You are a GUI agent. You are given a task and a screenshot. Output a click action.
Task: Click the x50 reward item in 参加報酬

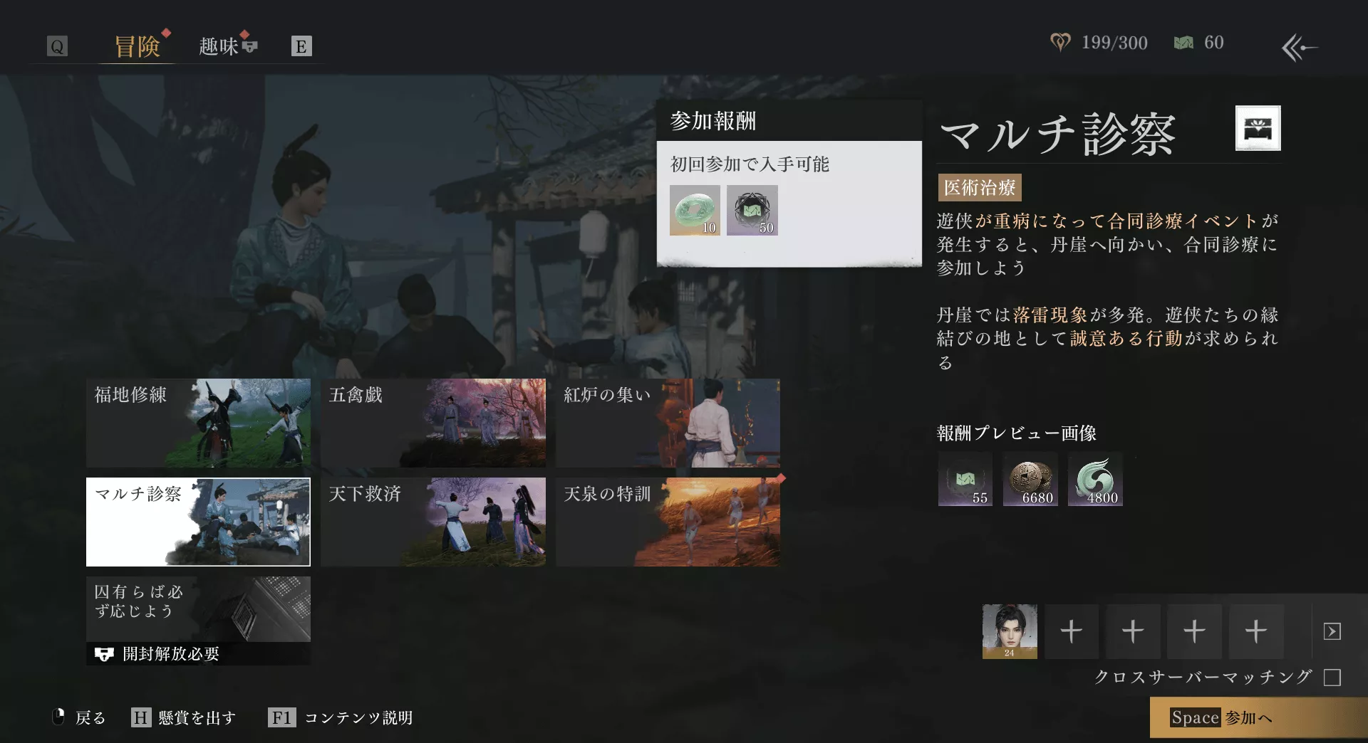click(752, 210)
